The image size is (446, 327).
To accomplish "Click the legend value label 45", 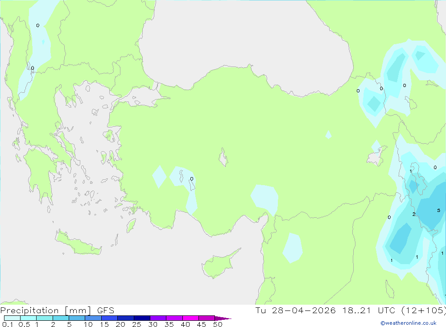I will coord(202,324).
